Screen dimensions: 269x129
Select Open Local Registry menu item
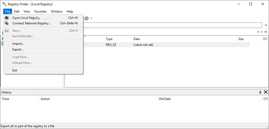tap(43, 18)
